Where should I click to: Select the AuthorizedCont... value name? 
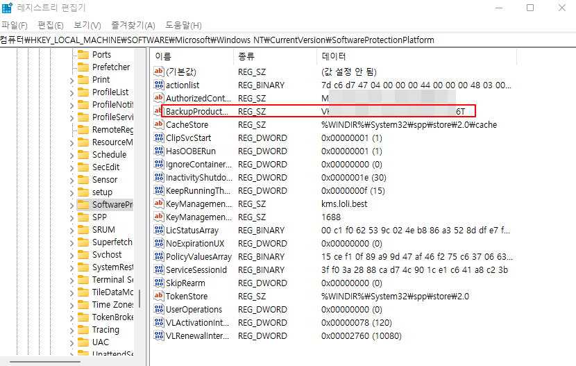pos(198,98)
